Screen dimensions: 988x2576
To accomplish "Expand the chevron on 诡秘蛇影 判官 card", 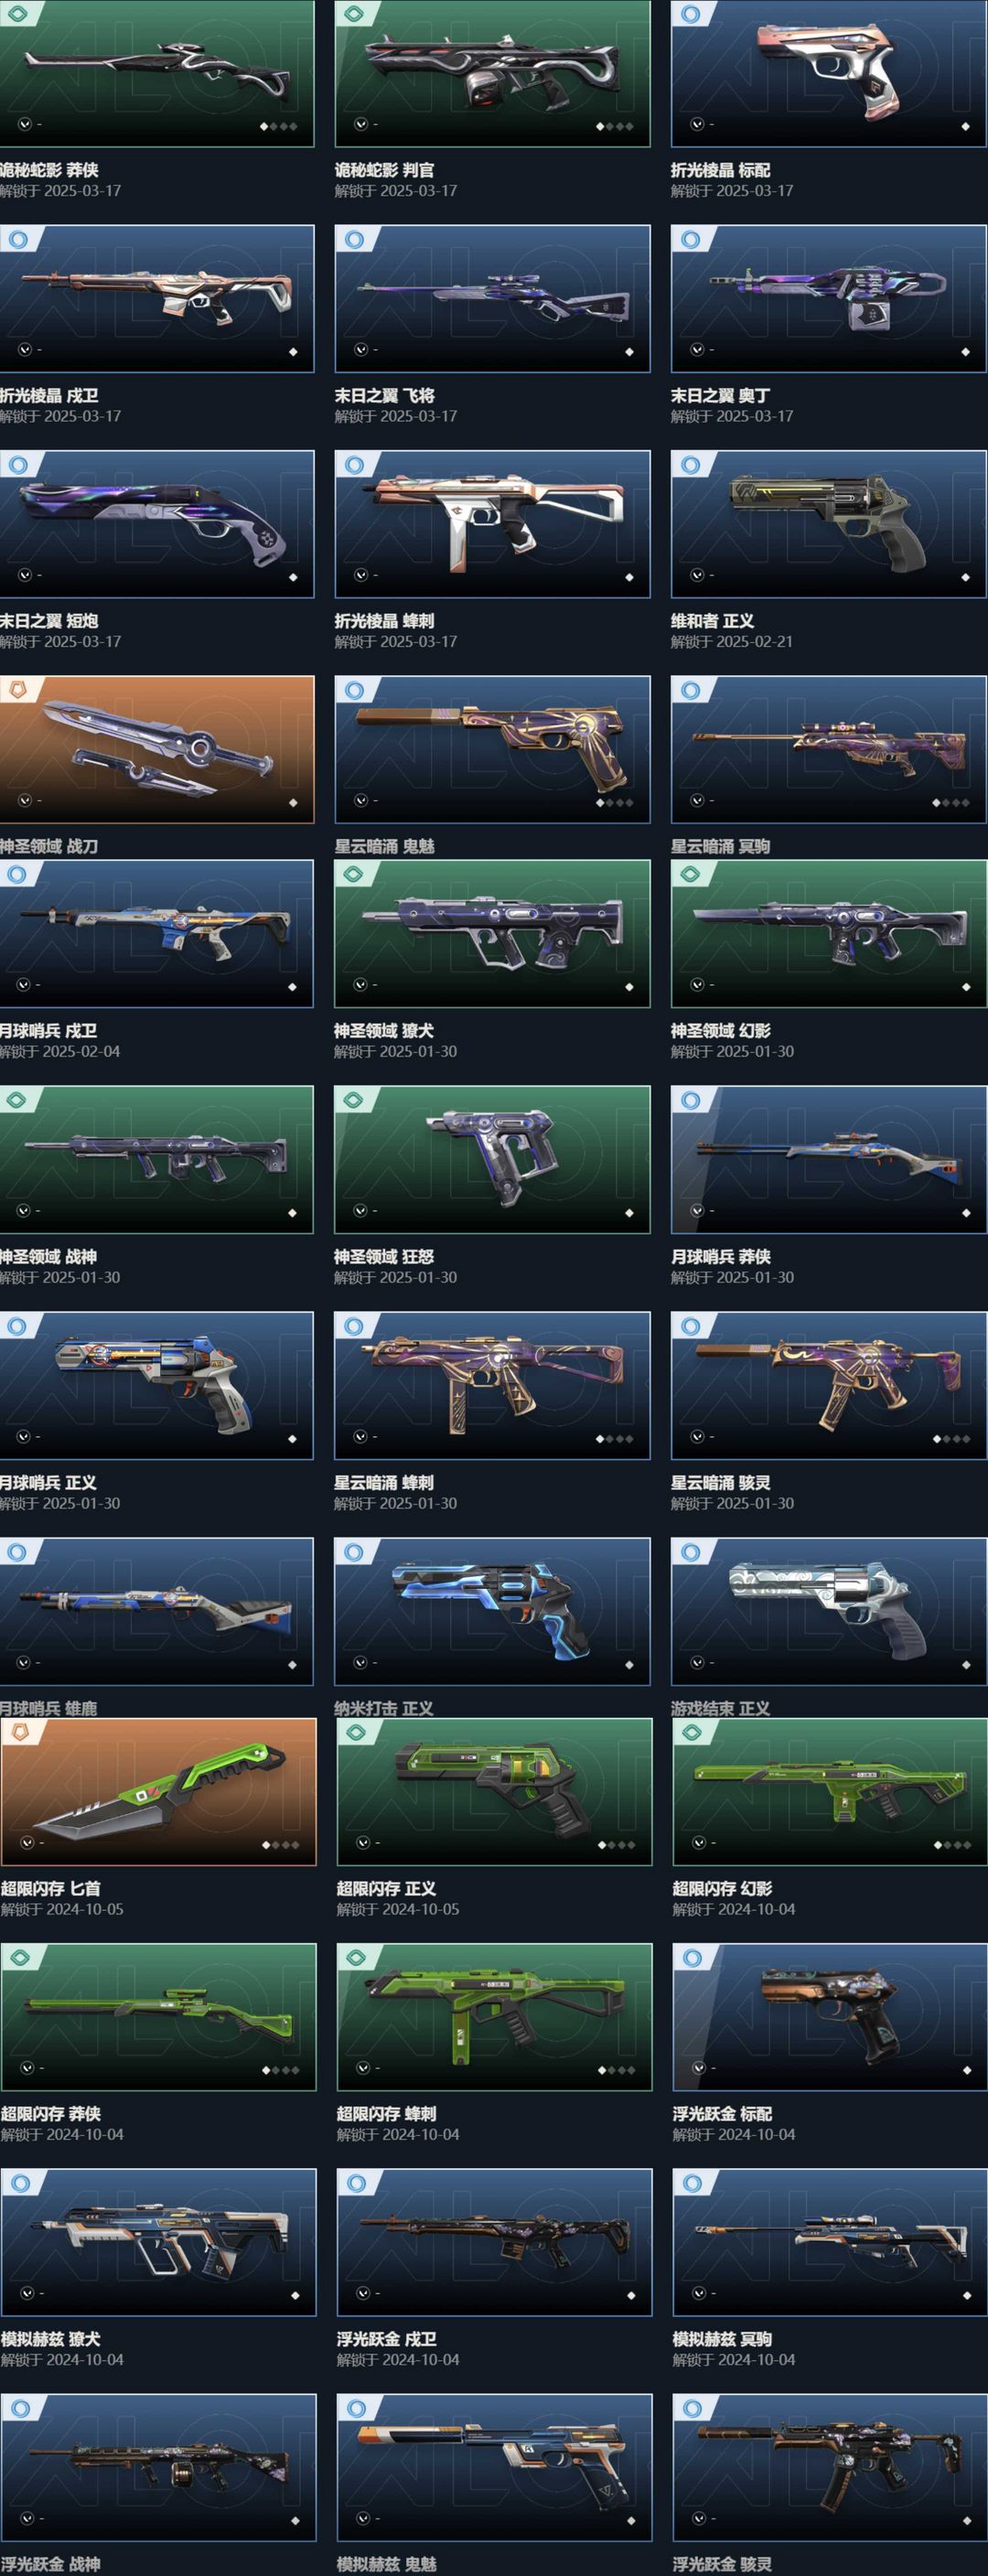I will click(x=360, y=125).
